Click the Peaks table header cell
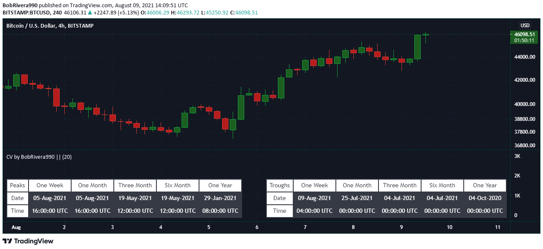The image size is (543, 249). click(17, 186)
